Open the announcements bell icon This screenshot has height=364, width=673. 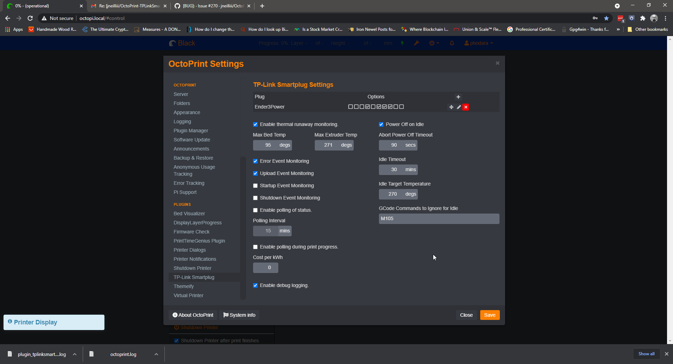(451, 43)
